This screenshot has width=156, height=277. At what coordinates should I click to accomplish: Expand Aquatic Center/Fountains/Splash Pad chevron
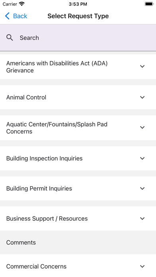[x=142, y=127]
